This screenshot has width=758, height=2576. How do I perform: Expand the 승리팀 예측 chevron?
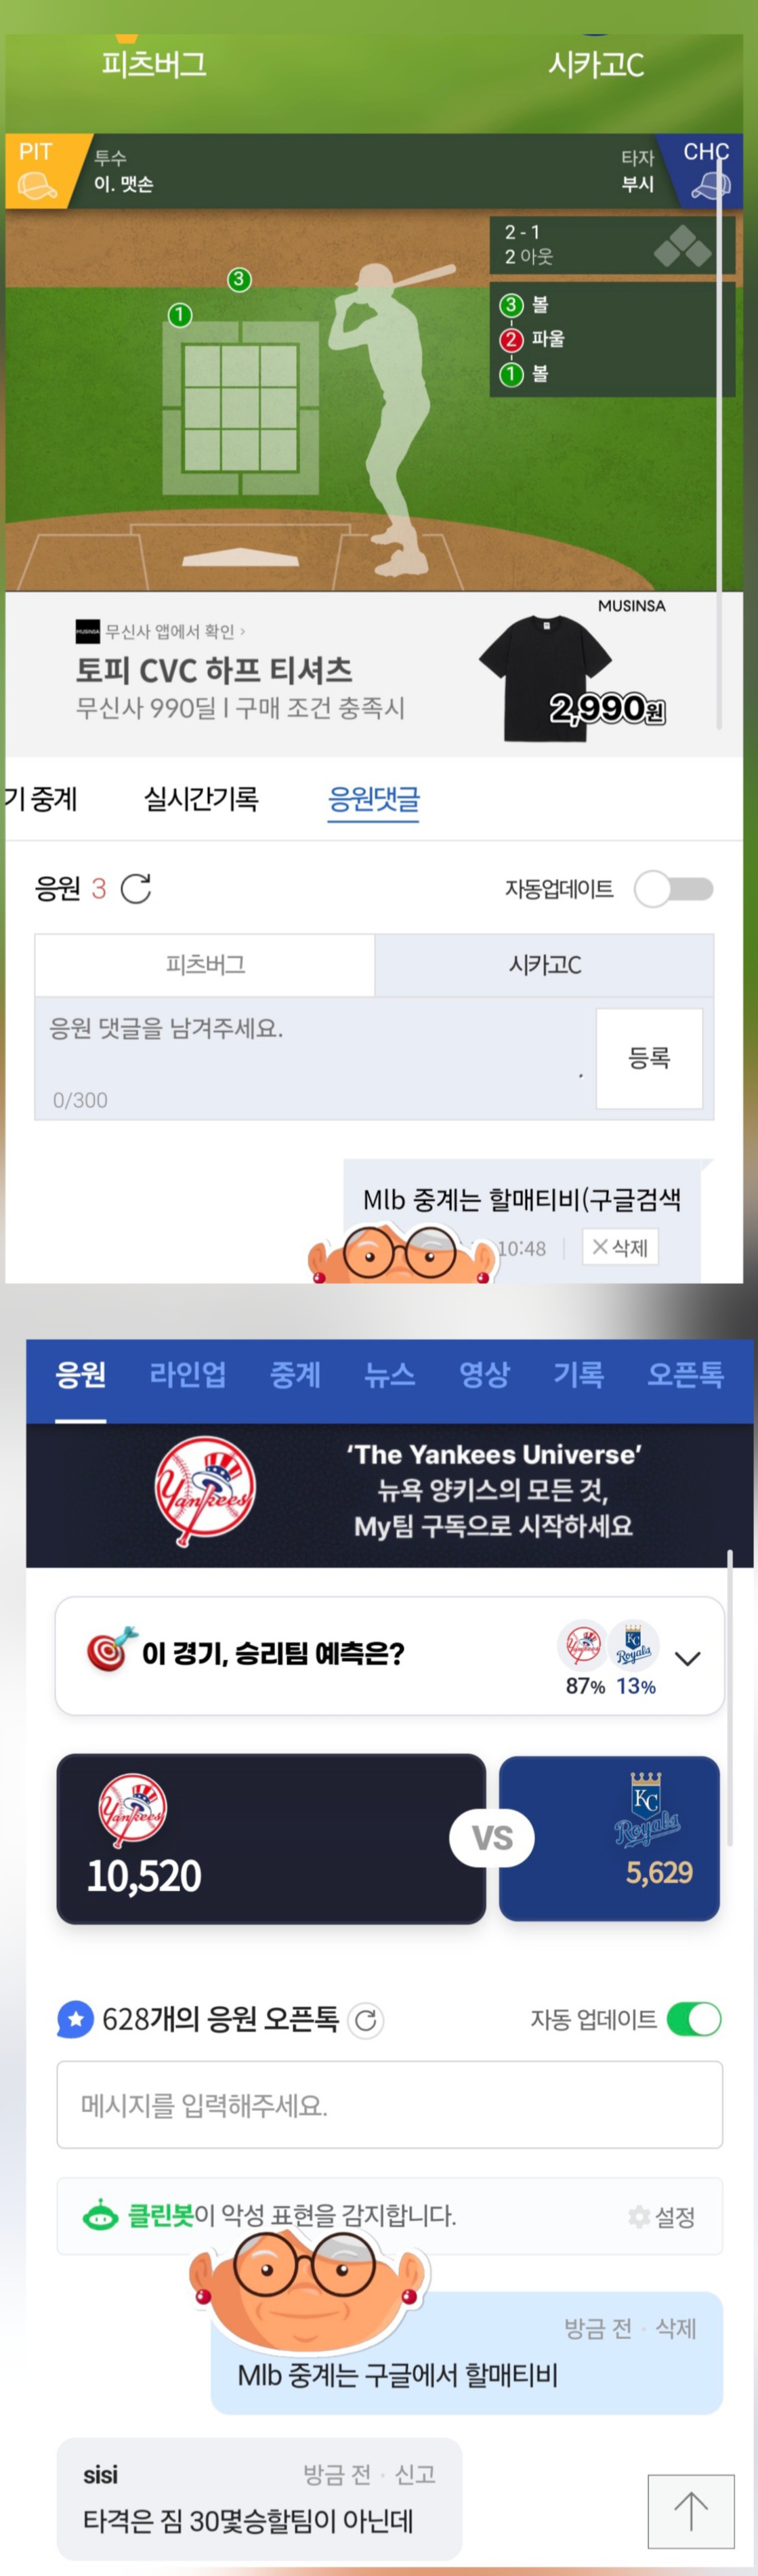[687, 1658]
